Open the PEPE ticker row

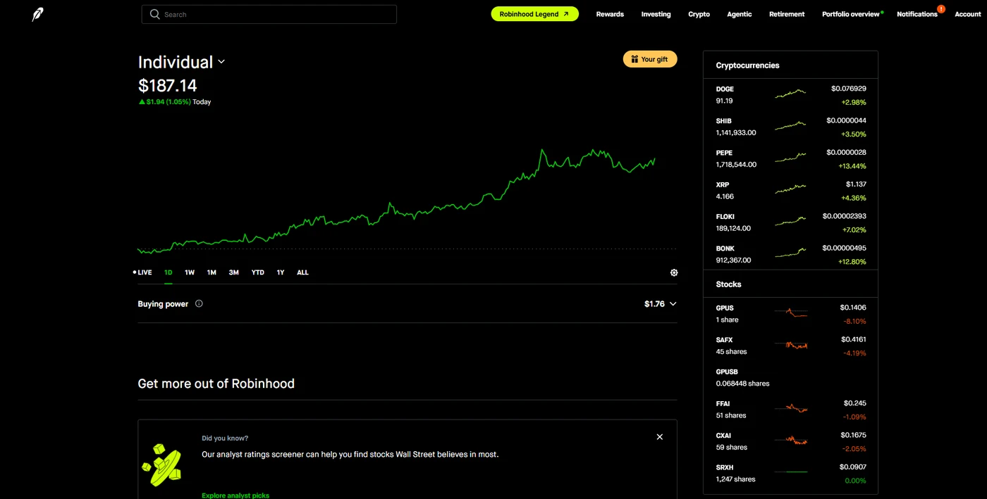(x=790, y=158)
